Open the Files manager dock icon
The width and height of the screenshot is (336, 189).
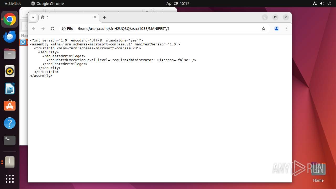10,54
